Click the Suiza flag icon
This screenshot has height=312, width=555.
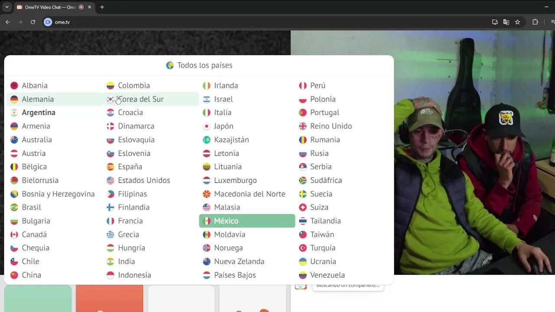click(x=303, y=207)
